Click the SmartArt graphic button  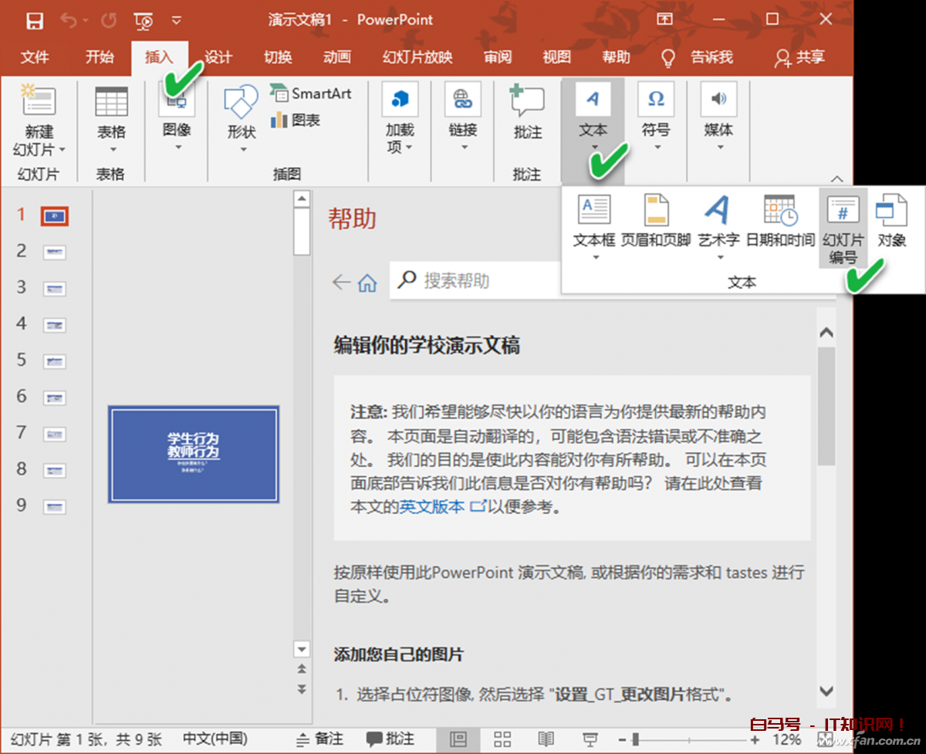pos(311,93)
